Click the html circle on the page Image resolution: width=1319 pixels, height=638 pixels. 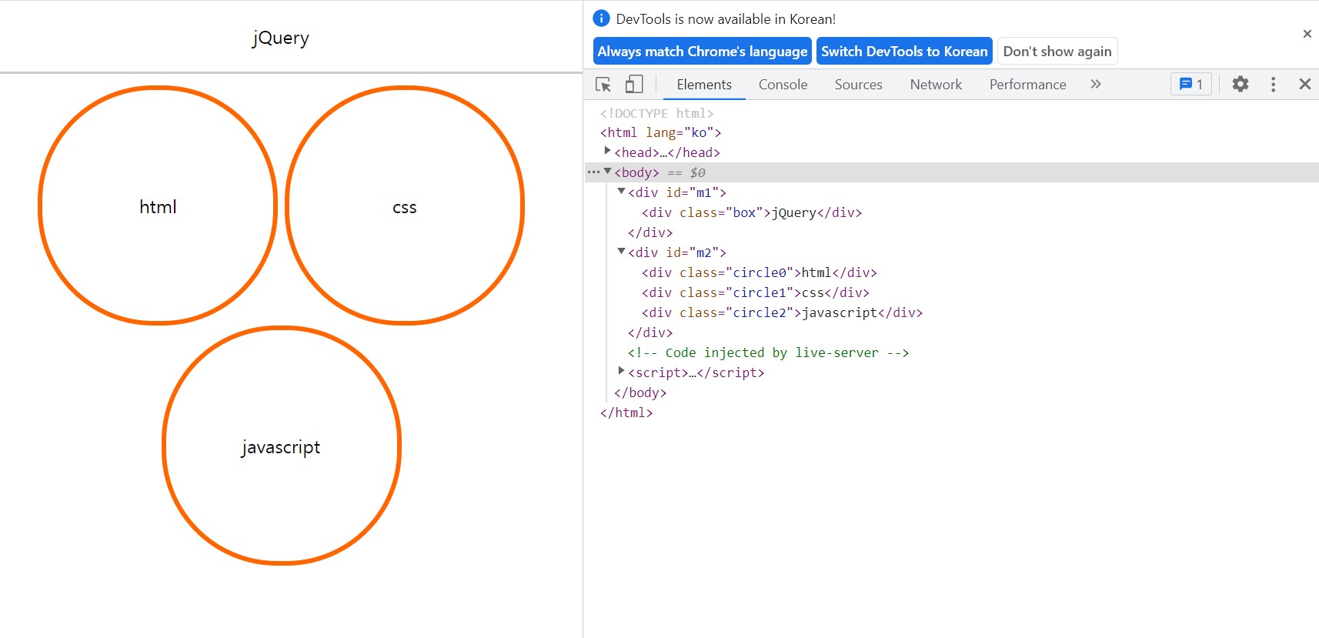click(x=158, y=205)
